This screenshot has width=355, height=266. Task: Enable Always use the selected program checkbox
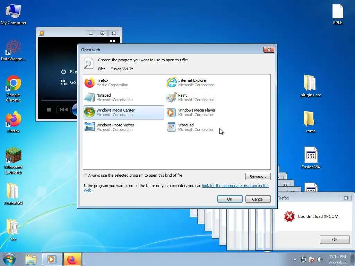(x=85, y=175)
